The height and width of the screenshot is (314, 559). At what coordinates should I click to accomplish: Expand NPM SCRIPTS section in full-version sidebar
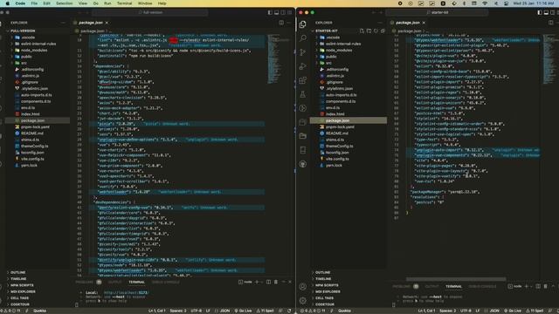click(x=22, y=285)
